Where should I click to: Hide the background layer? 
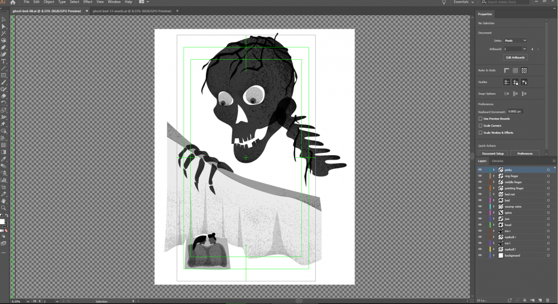pyautogui.click(x=480, y=255)
